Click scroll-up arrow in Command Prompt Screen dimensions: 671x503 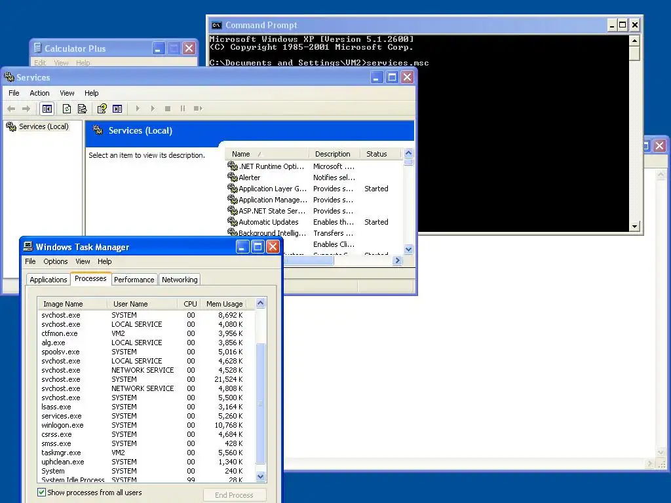634,41
